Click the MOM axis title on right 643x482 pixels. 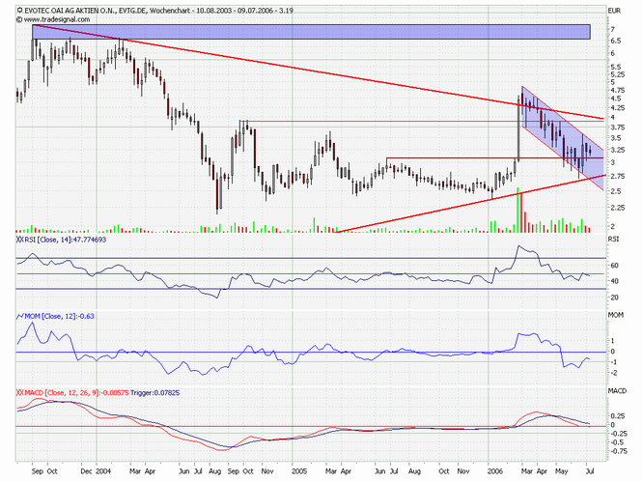pos(616,315)
